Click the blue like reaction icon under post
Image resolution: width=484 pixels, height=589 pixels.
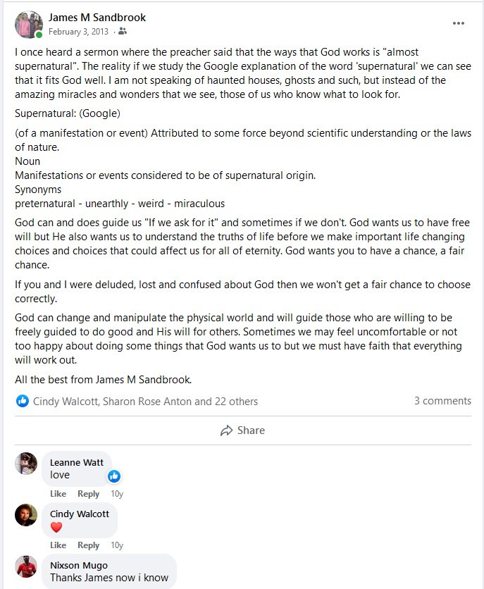[x=23, y=401]
